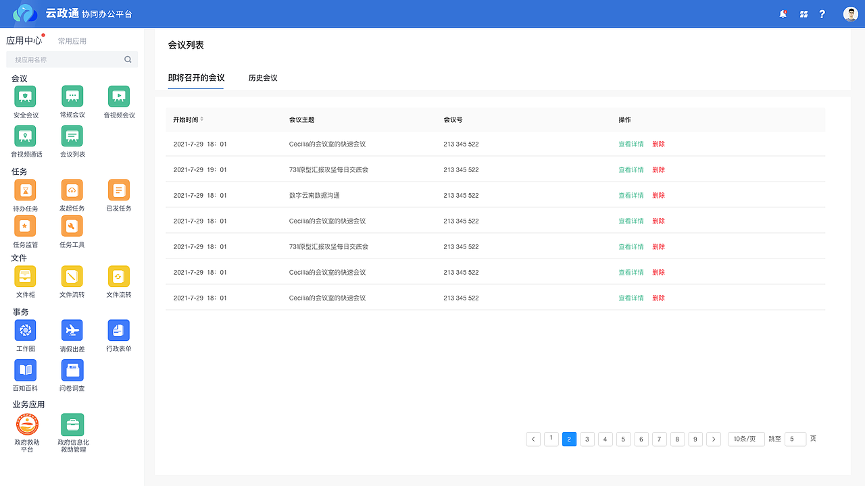865x486 pixels.
Task: Open the 政府信息化救助管理 briefcase icon
Action: (72, 425)
